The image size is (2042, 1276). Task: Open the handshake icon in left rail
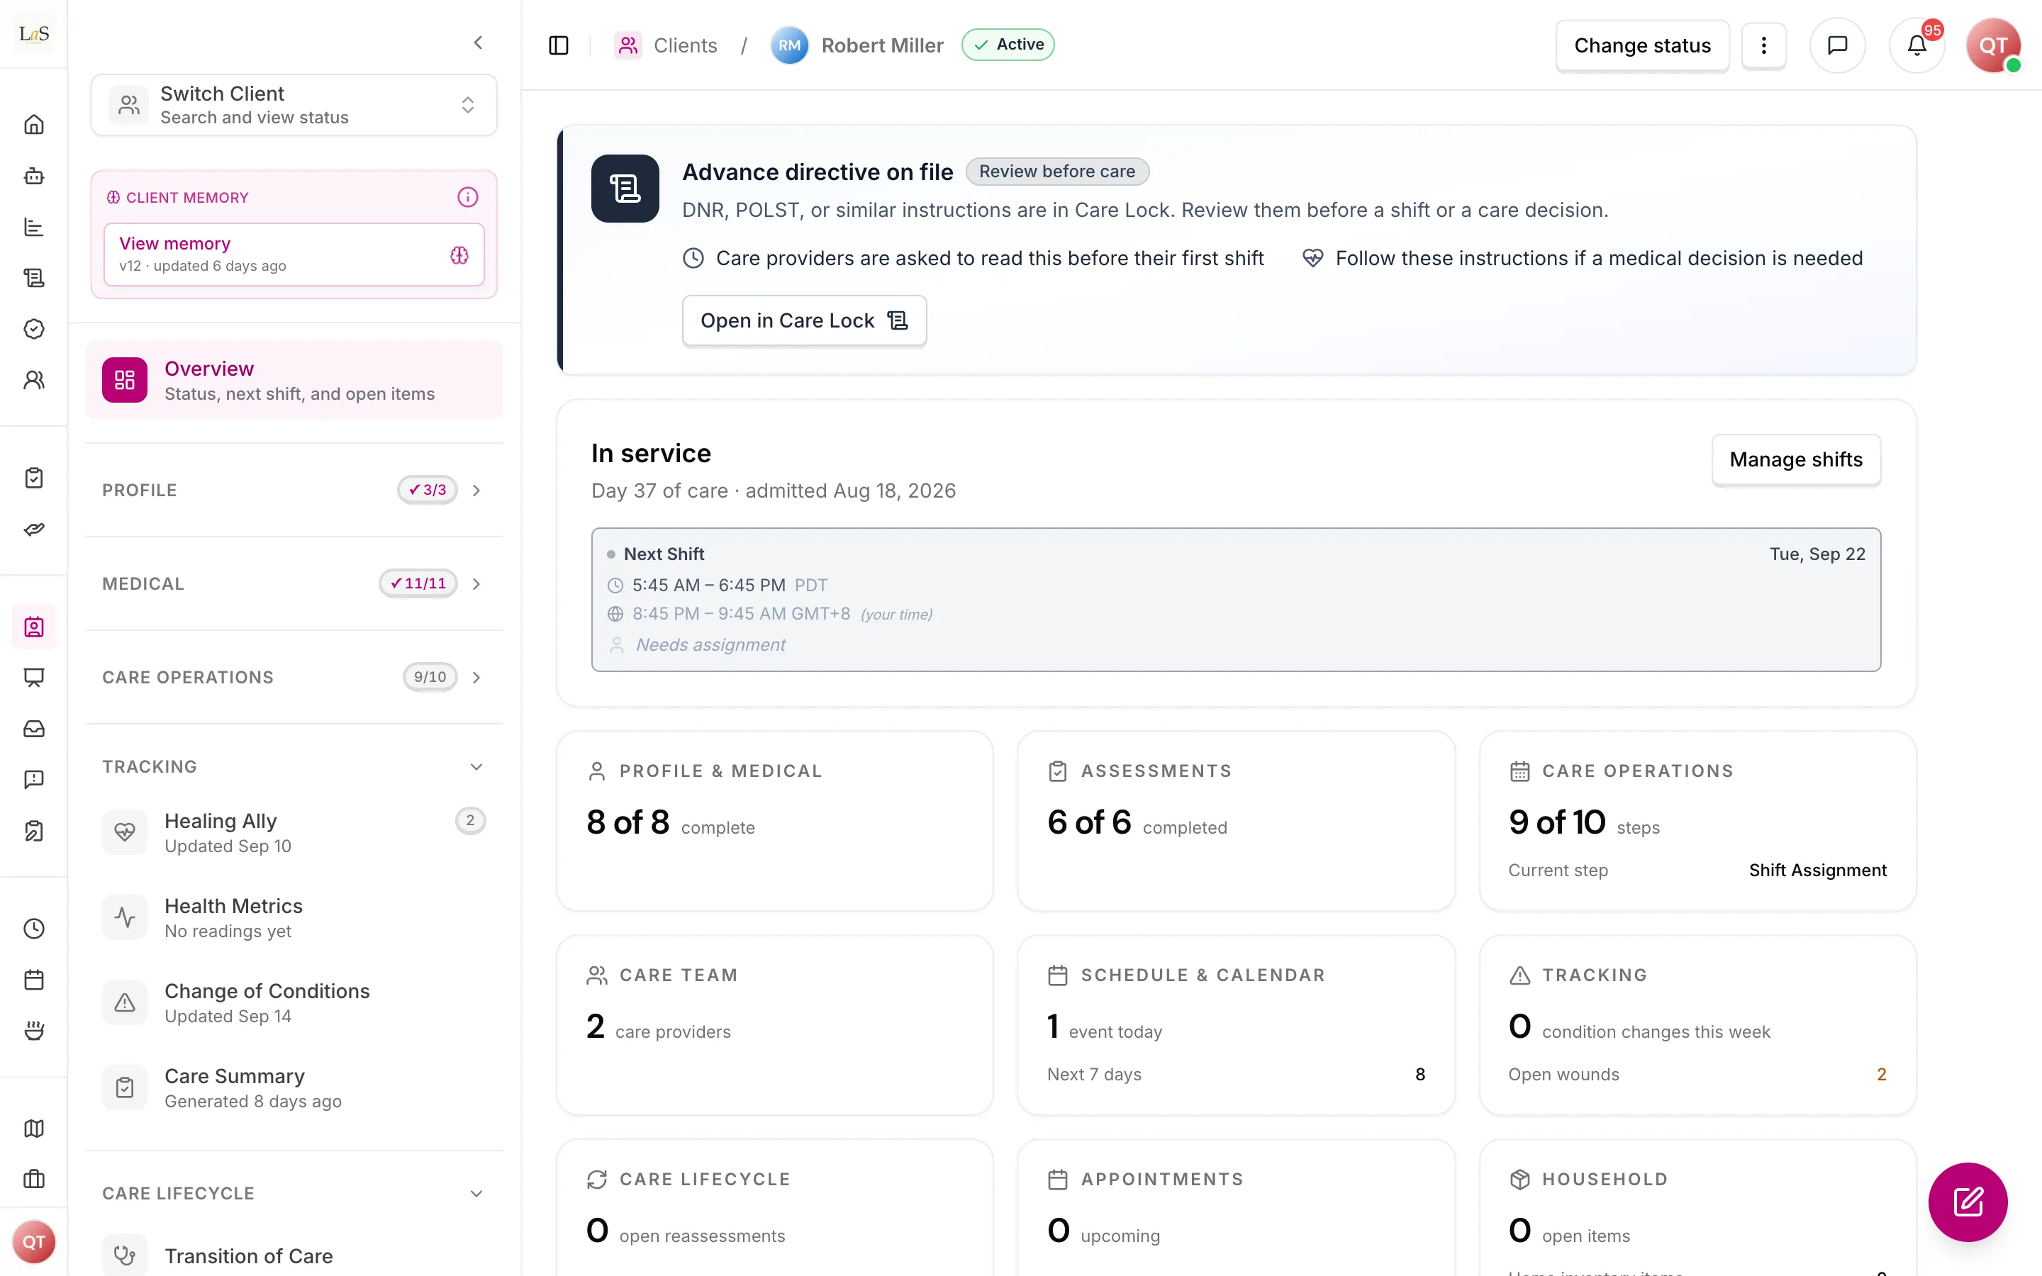coord(34,529)
